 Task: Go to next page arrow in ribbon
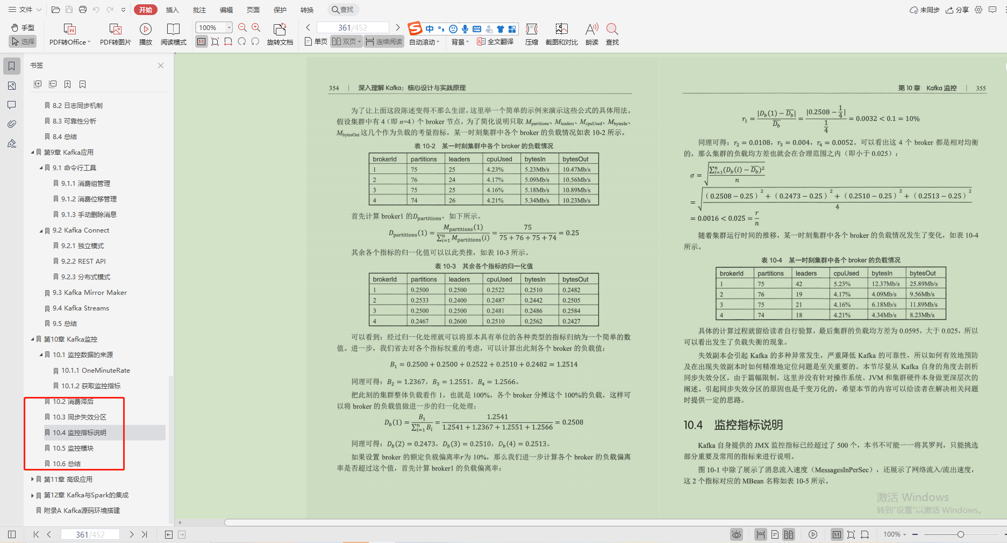pos(397,27)
